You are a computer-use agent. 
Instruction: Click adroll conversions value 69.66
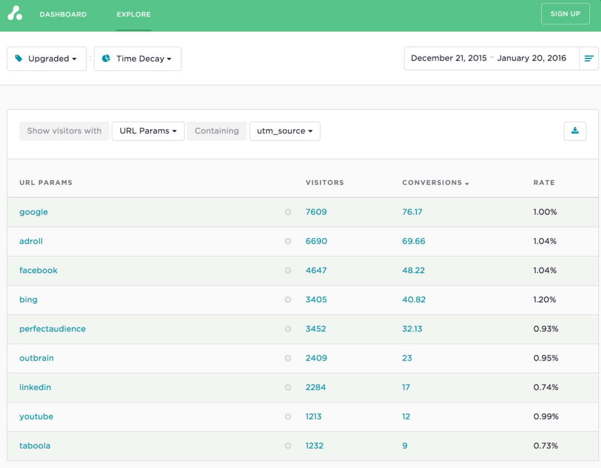coord(413,241)
